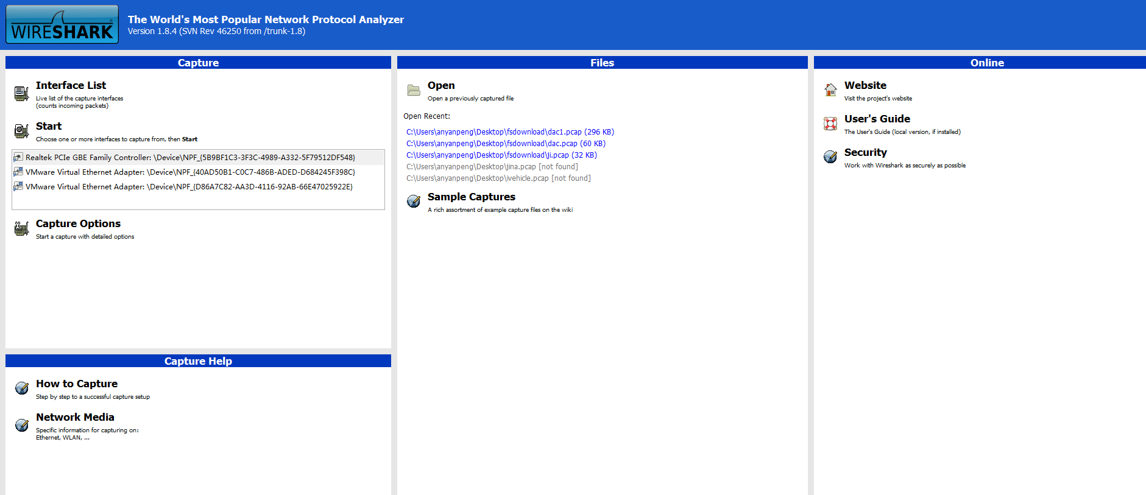Select Realtek PCIe GBE Family Controller interface

199,157
